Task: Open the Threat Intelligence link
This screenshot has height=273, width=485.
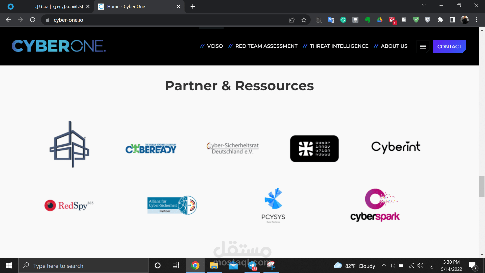Action: pos(339,46)
